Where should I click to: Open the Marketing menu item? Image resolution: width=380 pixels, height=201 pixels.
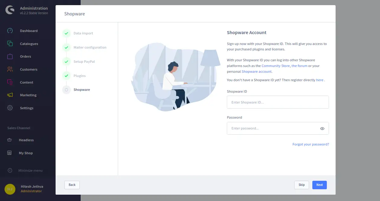coord(28,95)
